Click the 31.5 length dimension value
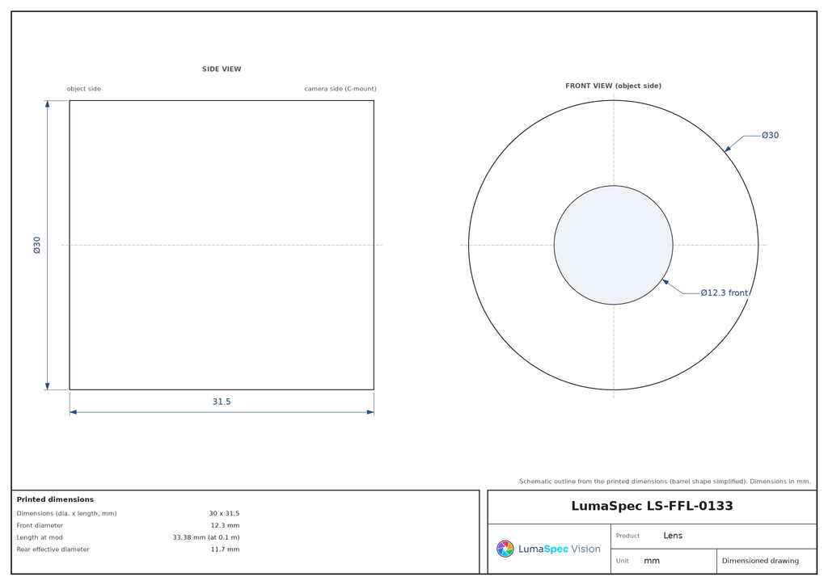 tap(222, 402)
